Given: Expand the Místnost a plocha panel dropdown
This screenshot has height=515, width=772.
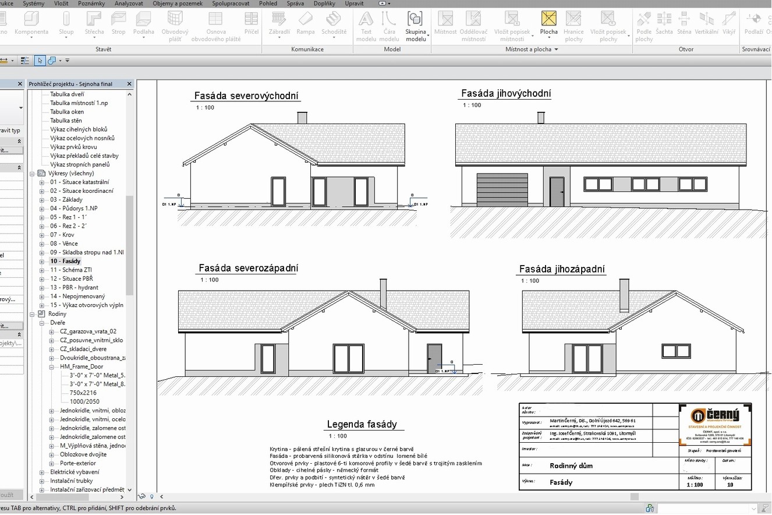Looking at the screenshot, I should tap(556, 50).
